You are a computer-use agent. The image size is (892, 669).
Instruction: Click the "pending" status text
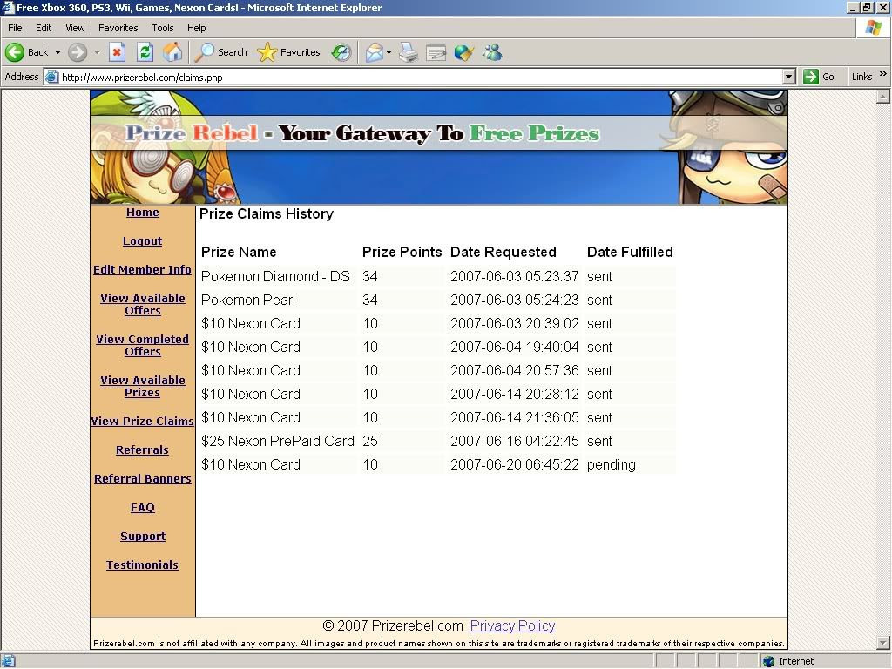point(611,465)
